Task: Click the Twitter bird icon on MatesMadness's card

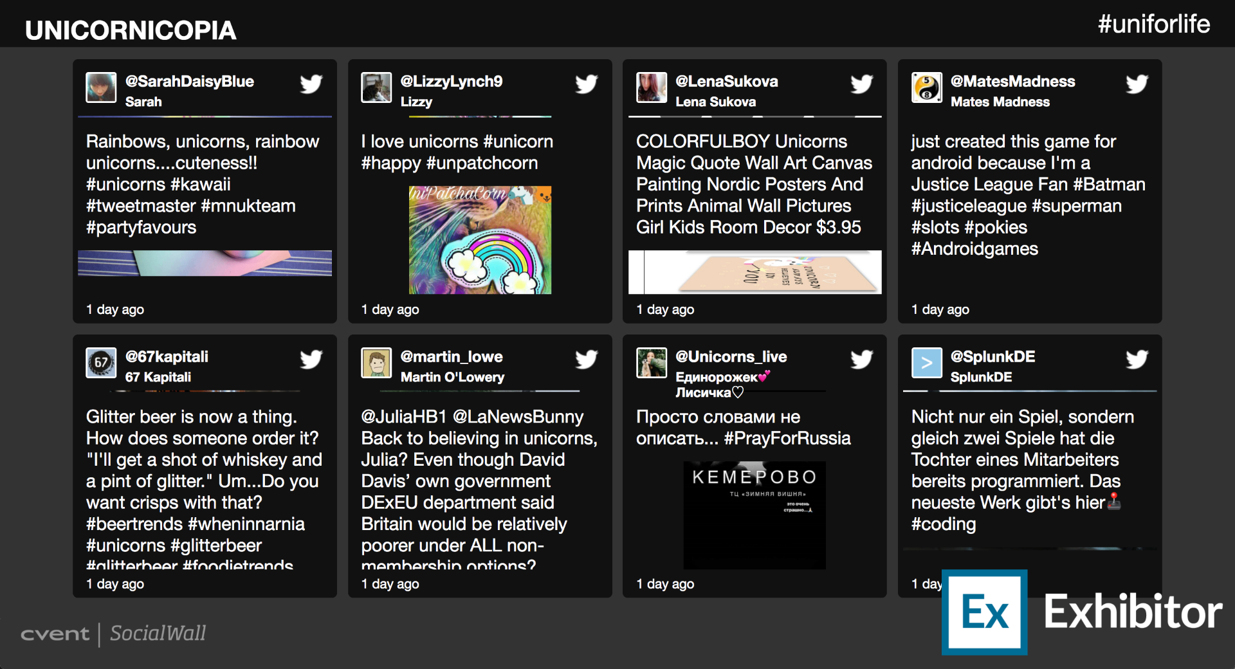Action: (1137, 84)
